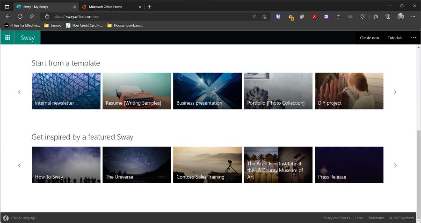This screenshot has height=223, width=421.
Task: Open The Universe featured Sway
Action: 137,165
